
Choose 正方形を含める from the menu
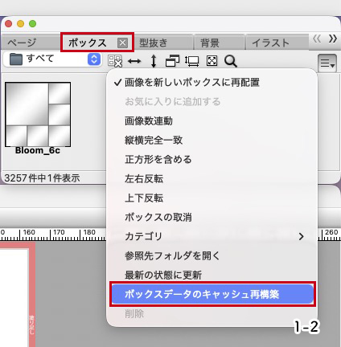pos(212,159)
